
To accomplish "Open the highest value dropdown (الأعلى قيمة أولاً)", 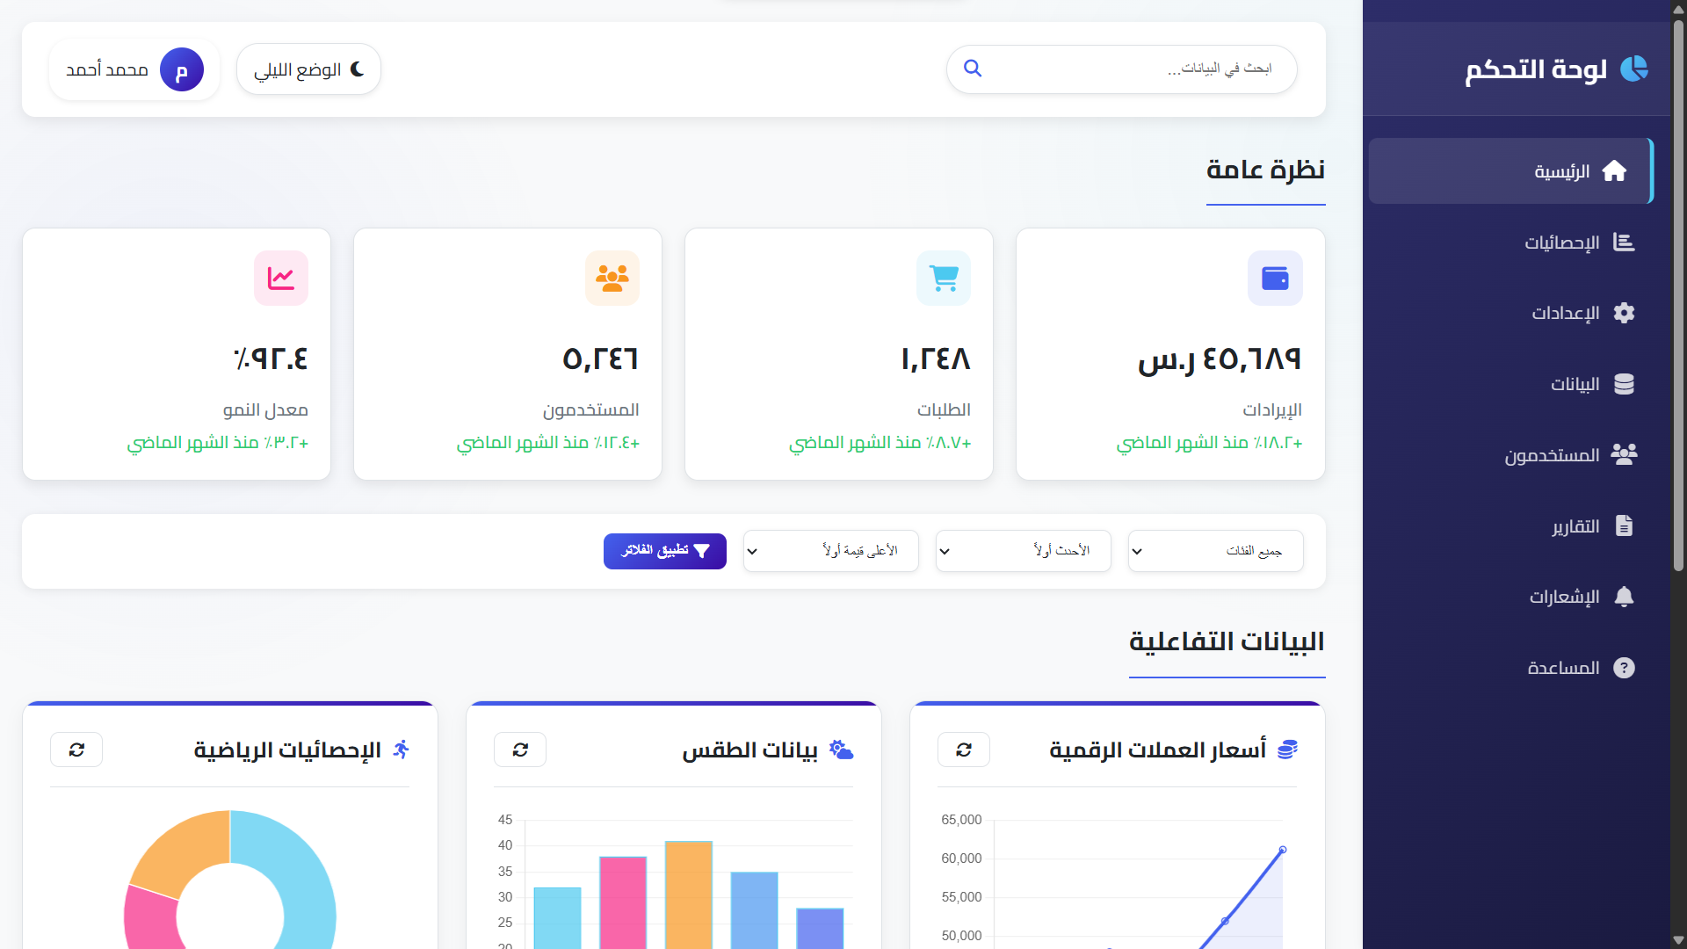I will pyautogui.click(x=830, y=551).
